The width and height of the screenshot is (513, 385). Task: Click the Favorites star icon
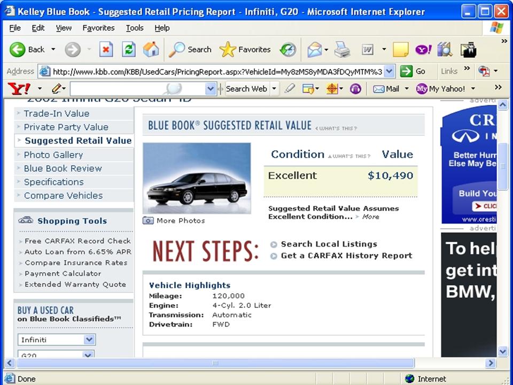[x=228, y=50]
